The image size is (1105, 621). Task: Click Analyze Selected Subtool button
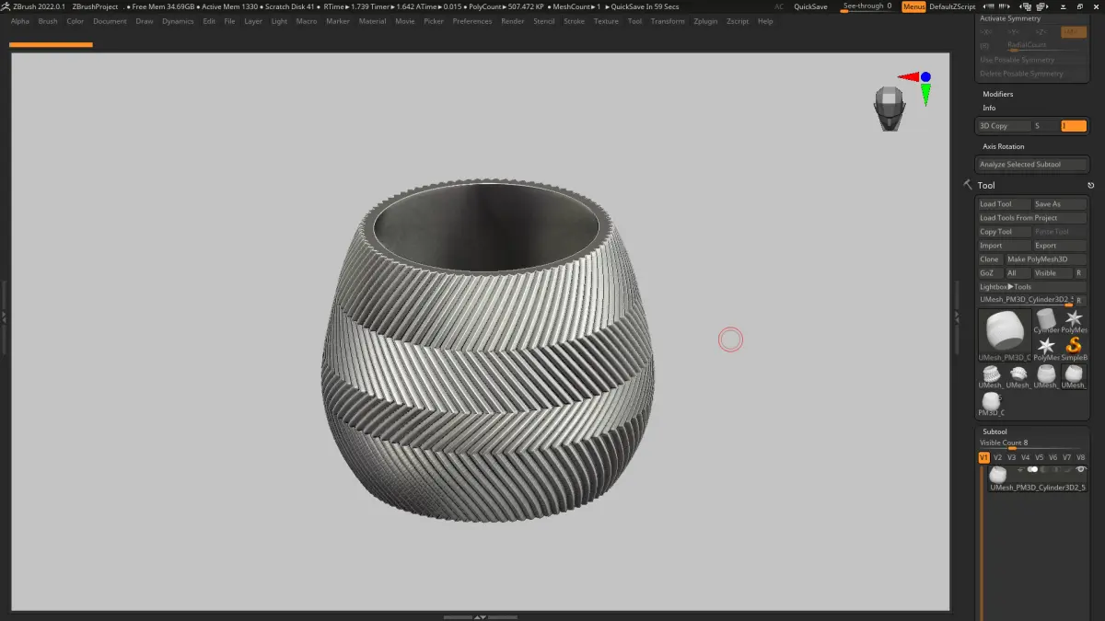click(x=1032, y=165)
